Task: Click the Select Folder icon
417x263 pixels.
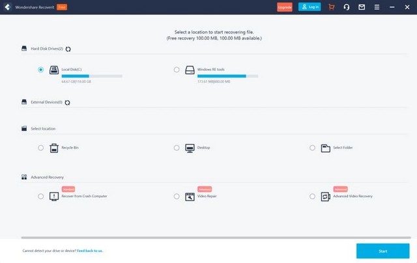Action: pos(326,148)
